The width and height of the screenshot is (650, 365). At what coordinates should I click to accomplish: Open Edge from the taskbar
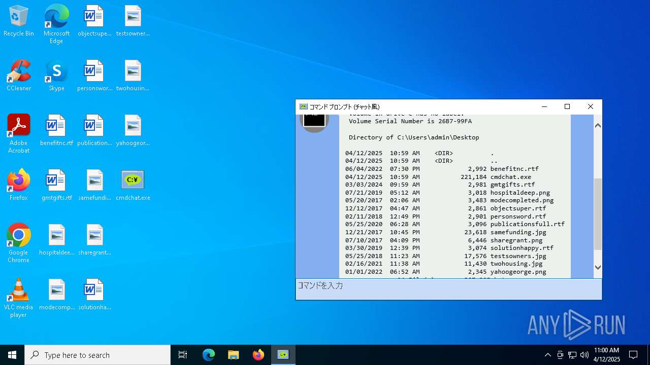(209, 355)
